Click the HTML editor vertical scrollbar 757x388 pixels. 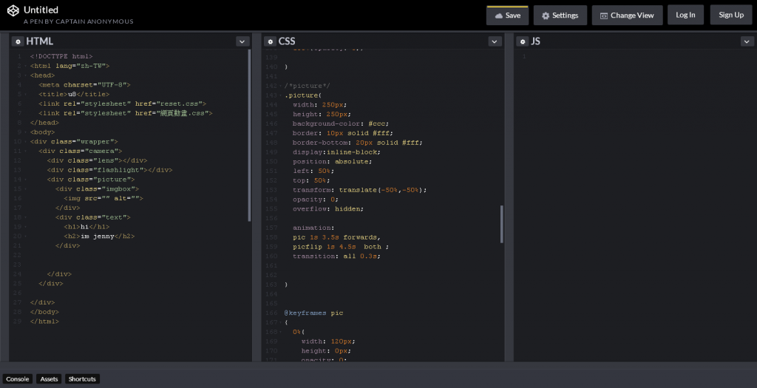[250, 135]
